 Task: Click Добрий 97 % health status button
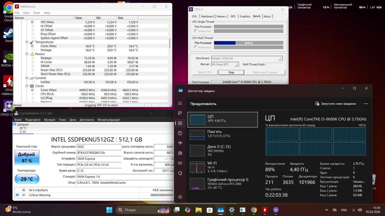[27, 157]
